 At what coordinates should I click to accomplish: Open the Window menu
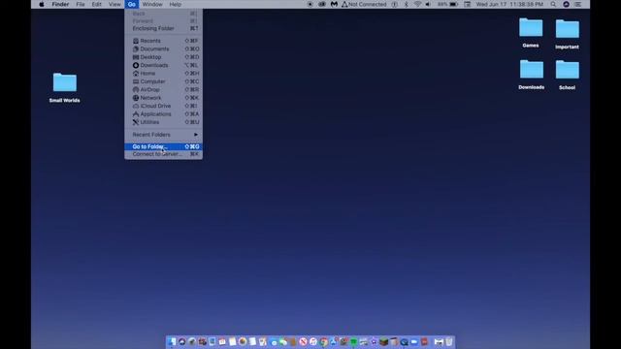(x=152, y=4)
